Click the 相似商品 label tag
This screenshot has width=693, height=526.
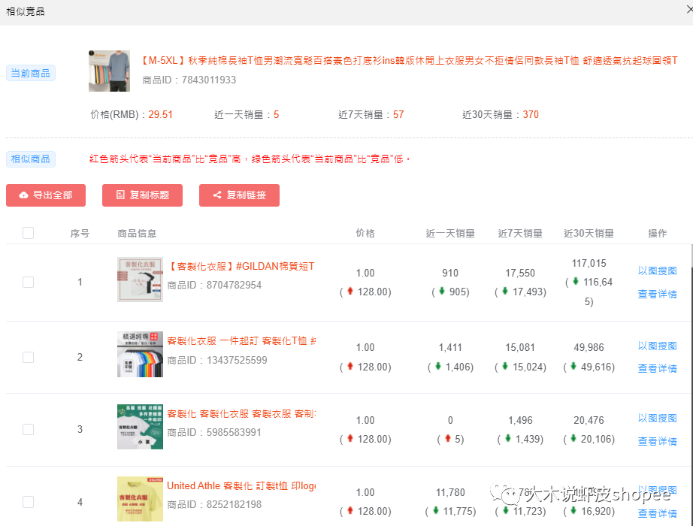click(x=31, y=159)
